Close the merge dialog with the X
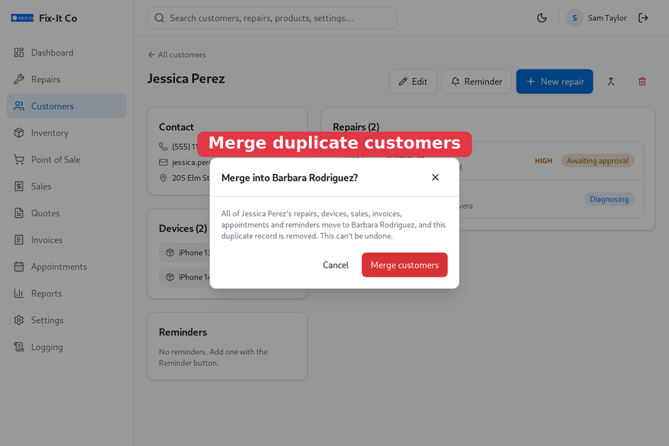This screenshot has height=446, width=669. [435, 177]
